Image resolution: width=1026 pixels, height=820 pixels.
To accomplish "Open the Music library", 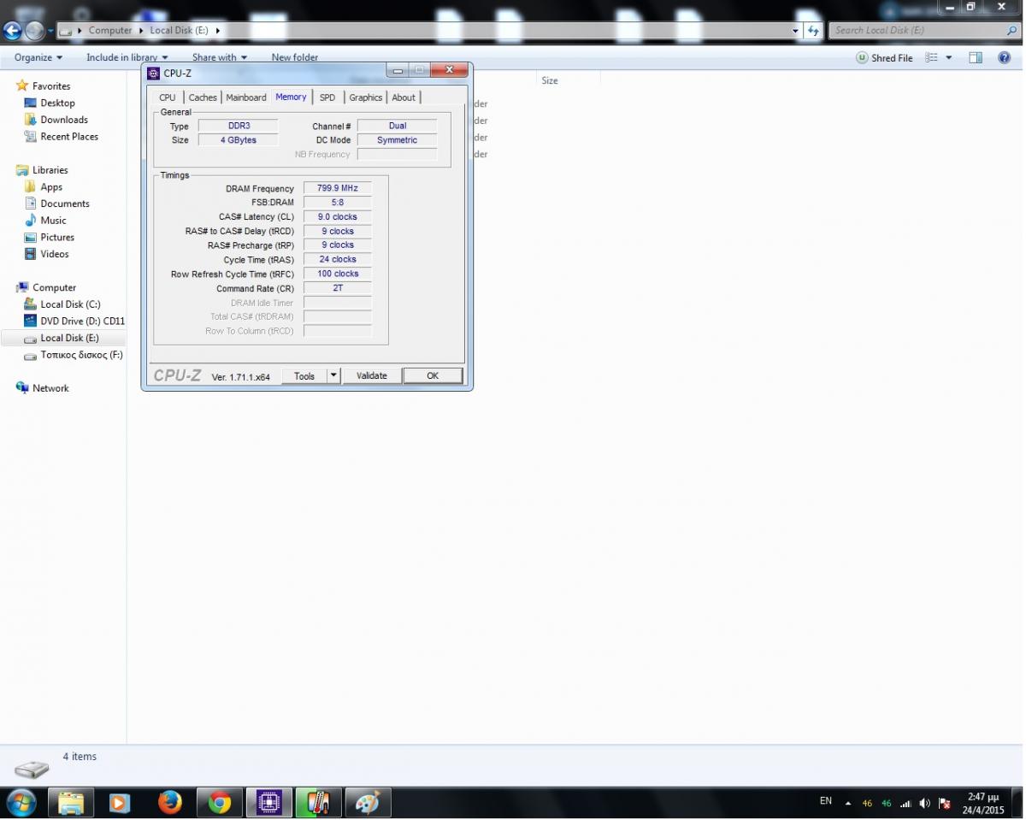I will click(53, 221).
